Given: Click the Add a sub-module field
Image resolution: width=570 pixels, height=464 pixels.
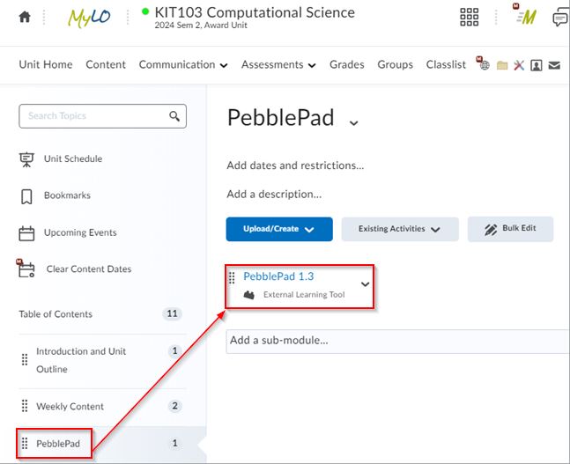Looking at the screenshot, I should click(x=397, y=341).
